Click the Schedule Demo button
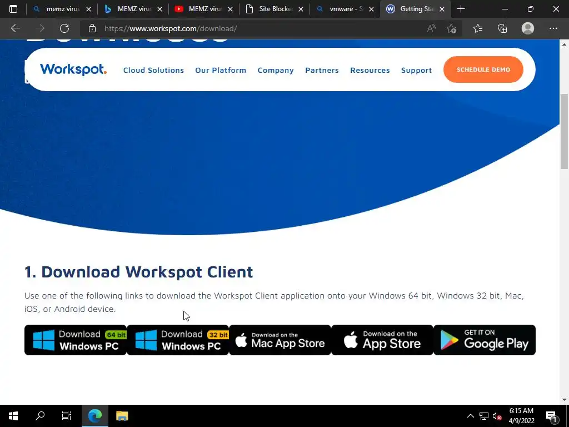Screen dimensions: 569x427 pos(483,69)
